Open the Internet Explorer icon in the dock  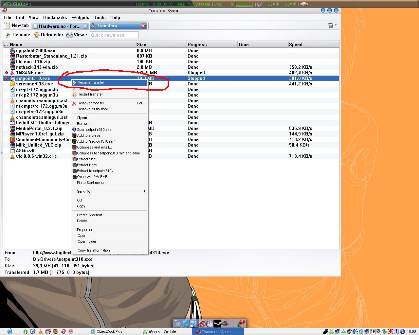click(186, 324)
